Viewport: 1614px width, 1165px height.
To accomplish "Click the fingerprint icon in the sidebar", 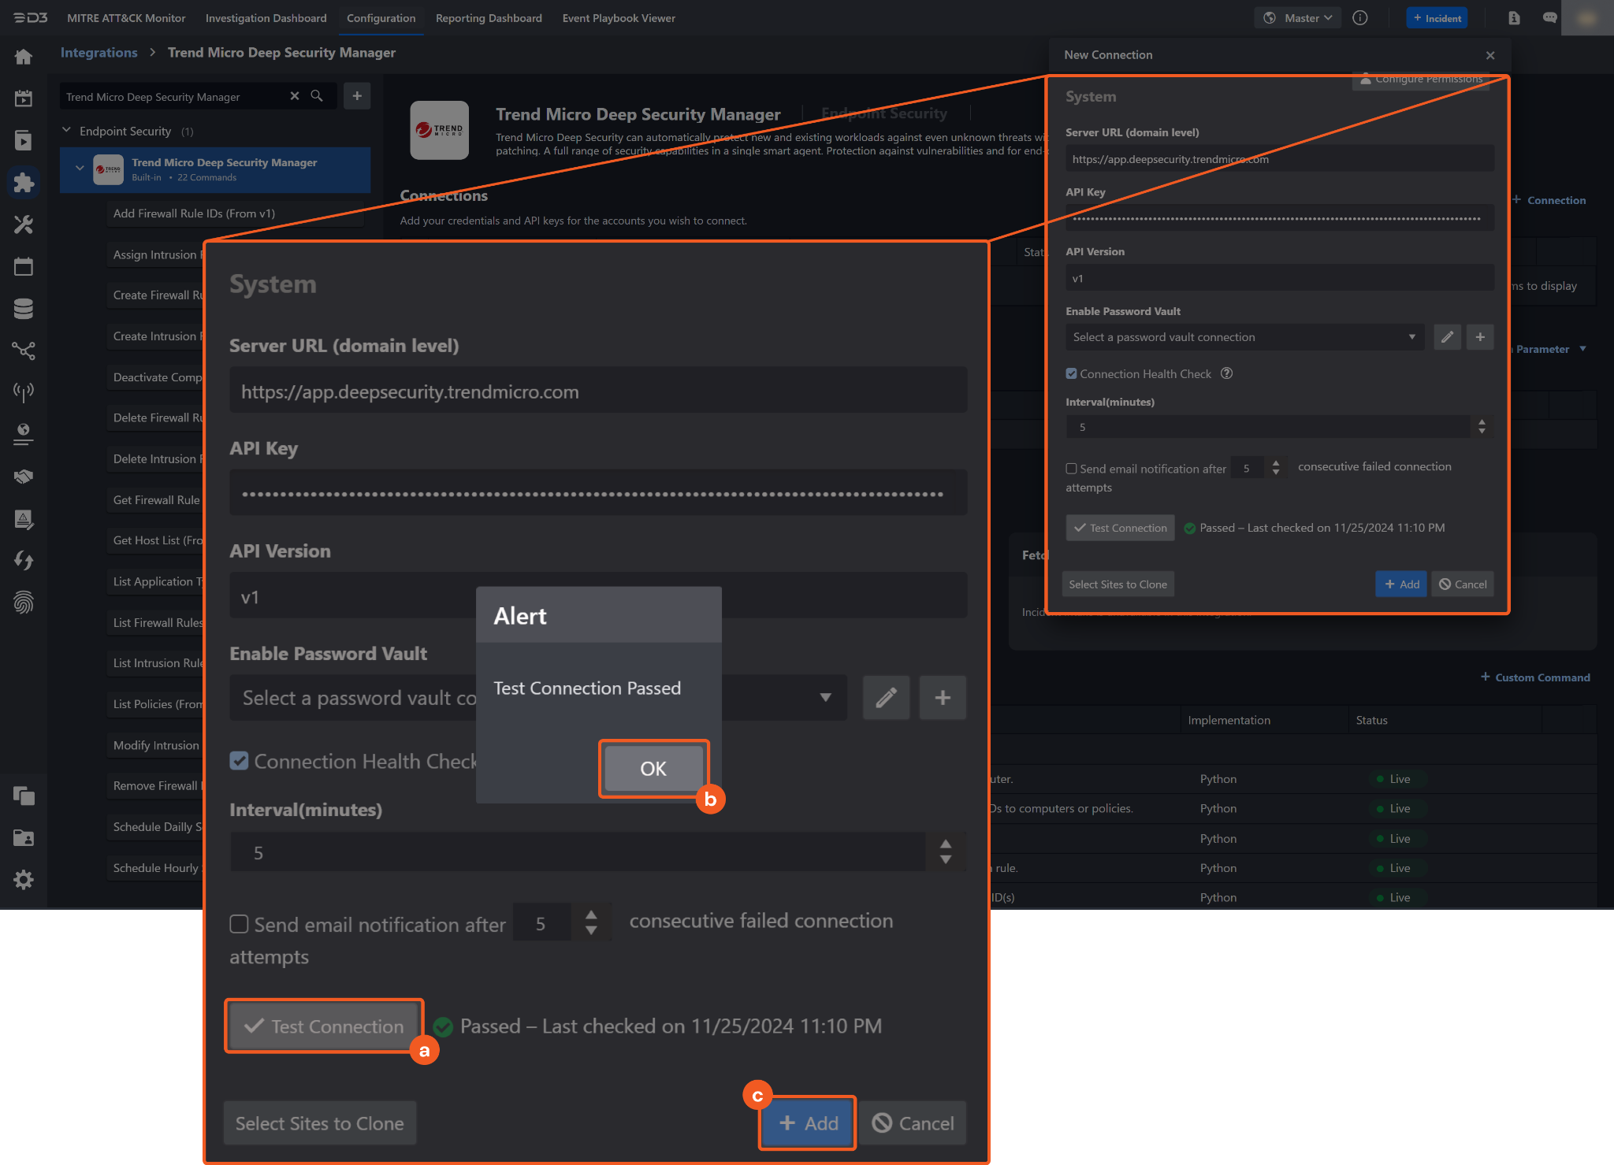I will 24,603.
